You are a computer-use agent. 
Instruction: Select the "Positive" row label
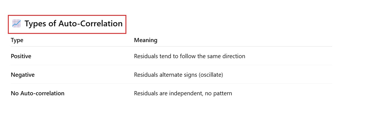21,56
